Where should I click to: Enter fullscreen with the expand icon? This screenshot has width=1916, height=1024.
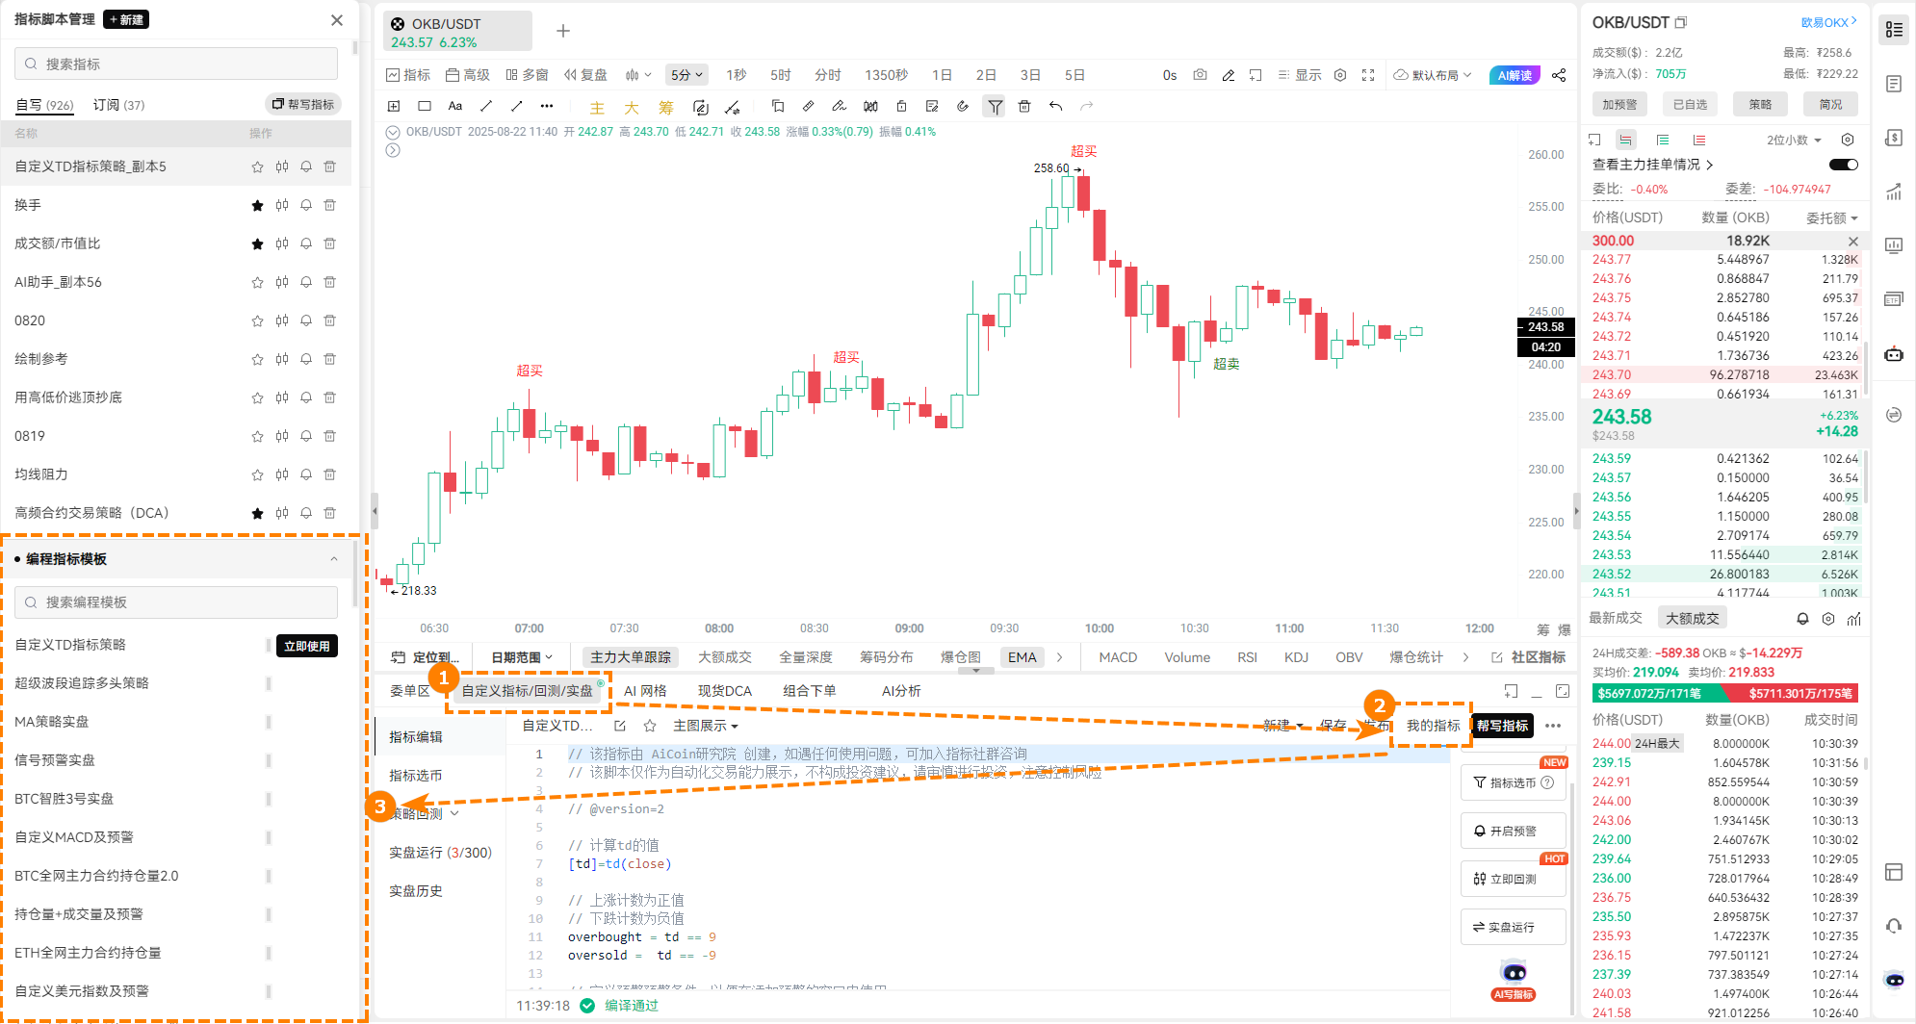1368,75
